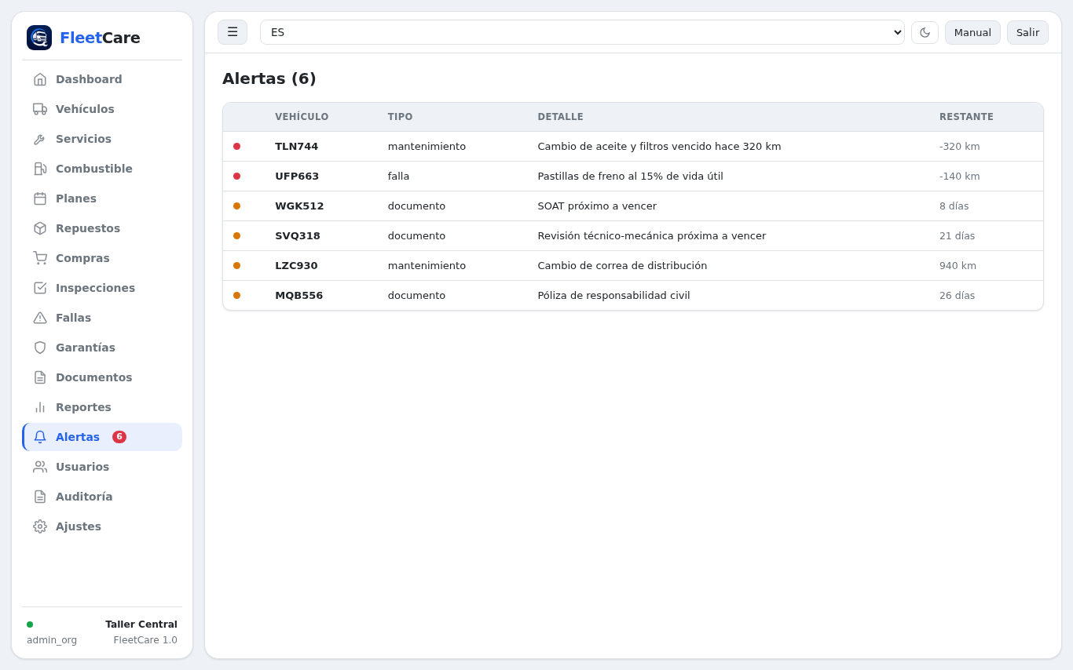Click the Combustible fuel pump icon
The image size is (1073, 670).
click(x=40, y=169)
